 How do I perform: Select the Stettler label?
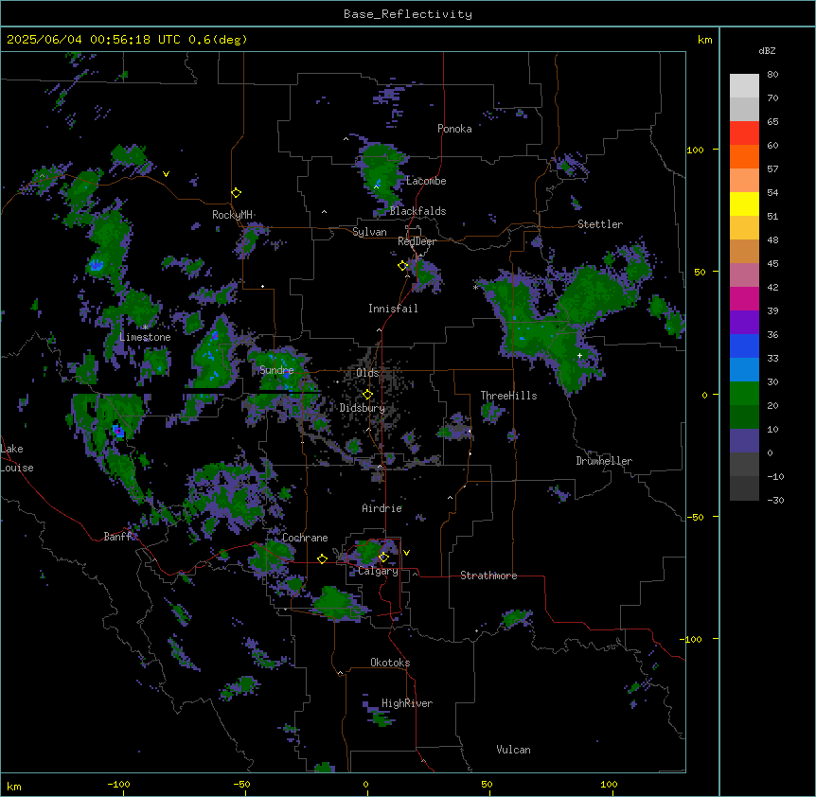(600, 224)
